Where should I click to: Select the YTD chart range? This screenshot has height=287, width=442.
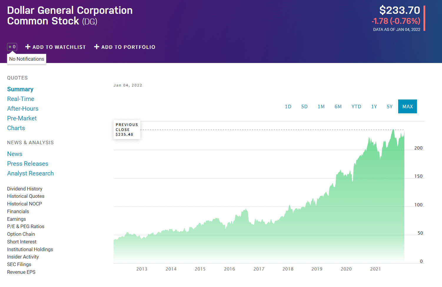[356, 107]
